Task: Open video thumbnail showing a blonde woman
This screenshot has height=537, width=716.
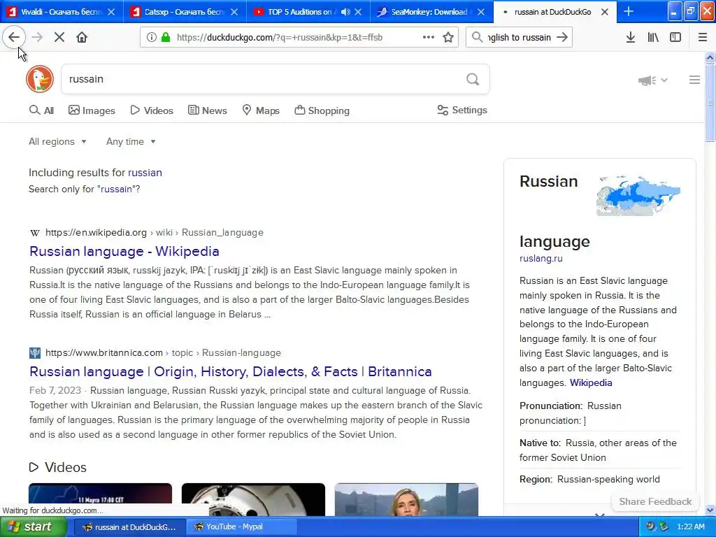Action: 406,499
